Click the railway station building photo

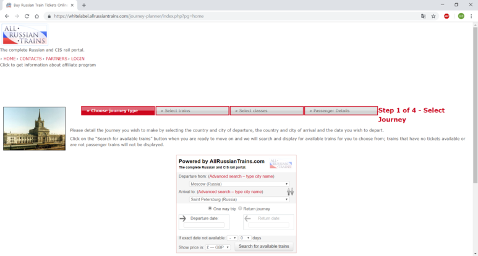tap(34, 128)
